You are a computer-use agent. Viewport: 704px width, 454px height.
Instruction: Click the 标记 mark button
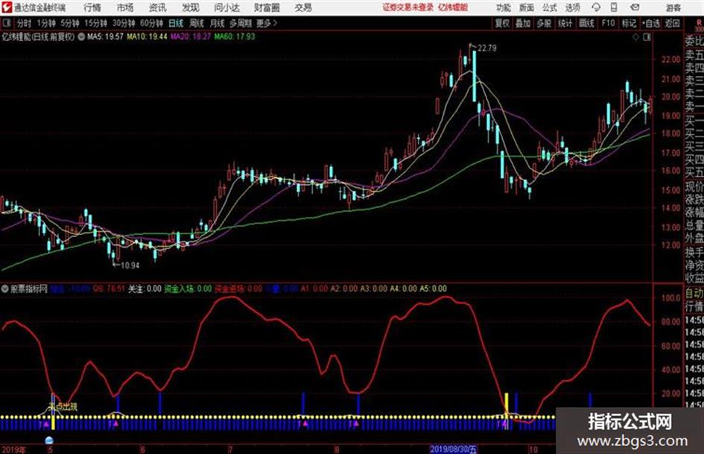629,23
